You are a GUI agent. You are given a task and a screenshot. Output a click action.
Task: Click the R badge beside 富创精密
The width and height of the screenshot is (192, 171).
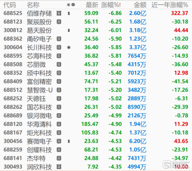(59, 81)
